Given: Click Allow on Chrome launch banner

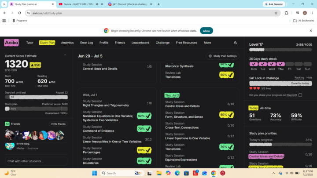Looking at the screenshot, I should tap(206, 31).
